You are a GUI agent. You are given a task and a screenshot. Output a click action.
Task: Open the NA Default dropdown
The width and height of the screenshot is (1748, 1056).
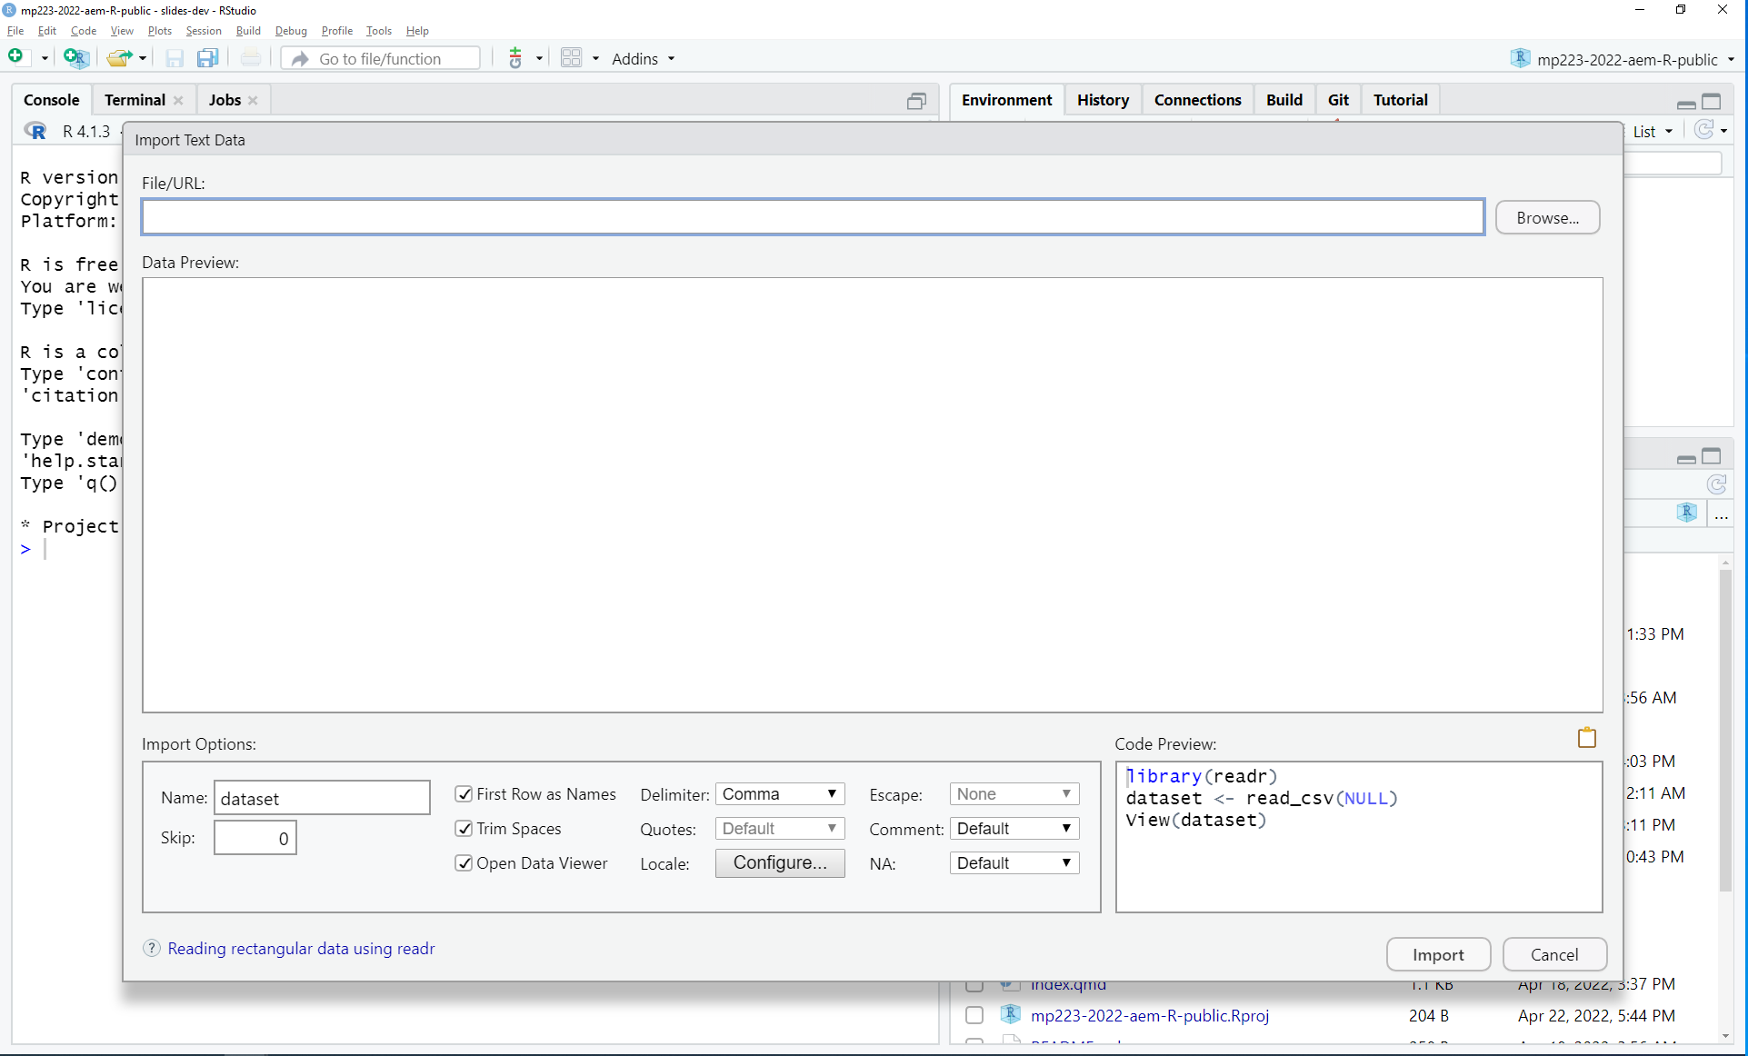[x=1014, y=863]
